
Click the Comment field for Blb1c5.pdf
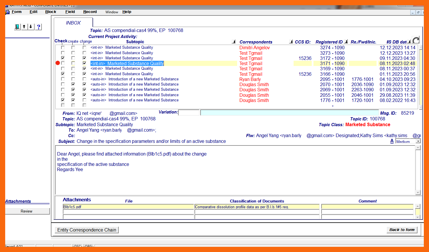click(367, 207)
